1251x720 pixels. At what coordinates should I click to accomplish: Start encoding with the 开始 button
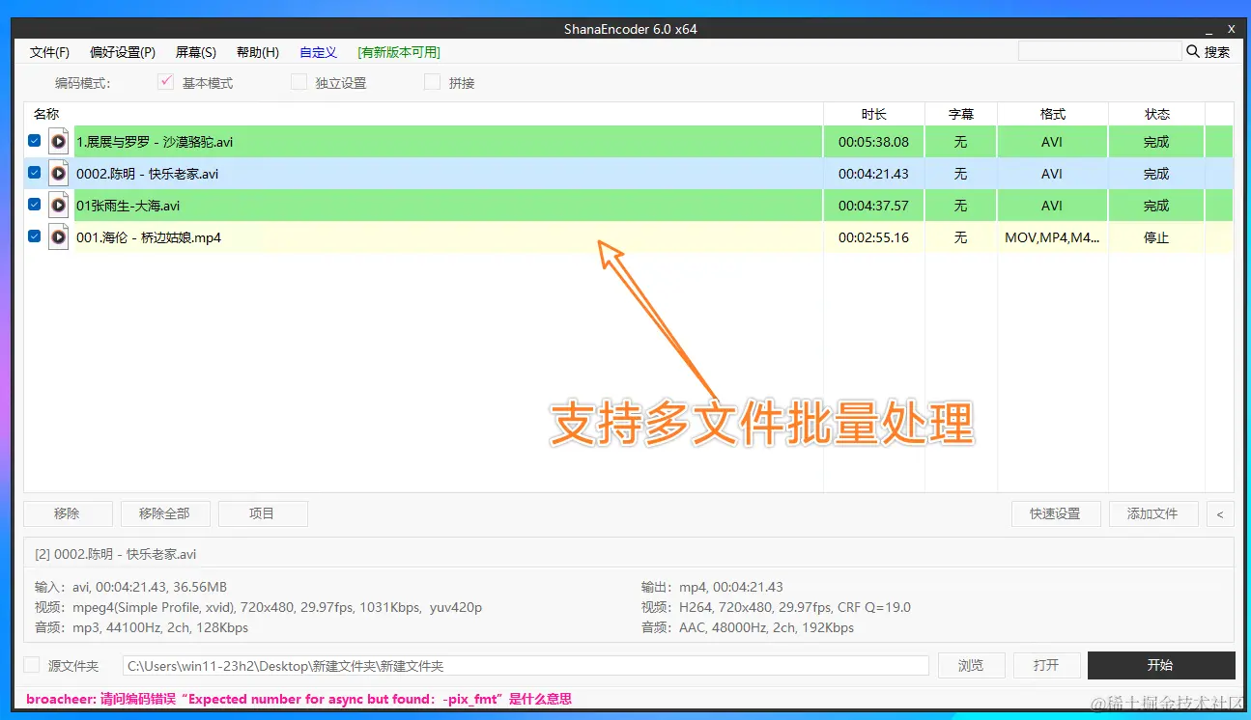pyautogui.click(x=1161, y=665)
